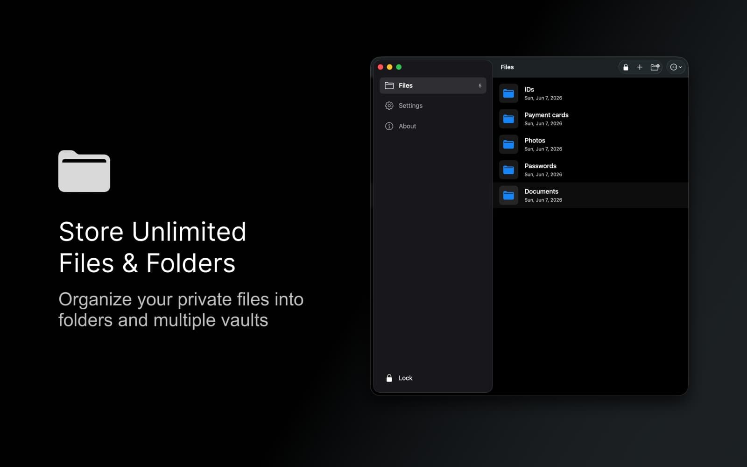Select the Payment cards folder name
The image size is (747, 467).
point(546,115)
